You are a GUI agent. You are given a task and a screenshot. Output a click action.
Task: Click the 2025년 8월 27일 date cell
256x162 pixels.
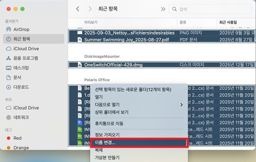tap(237, 40)
